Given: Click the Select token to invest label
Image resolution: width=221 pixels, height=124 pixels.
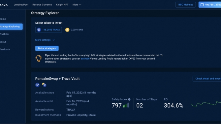Looking at the screenshot, I should [49, 23].
